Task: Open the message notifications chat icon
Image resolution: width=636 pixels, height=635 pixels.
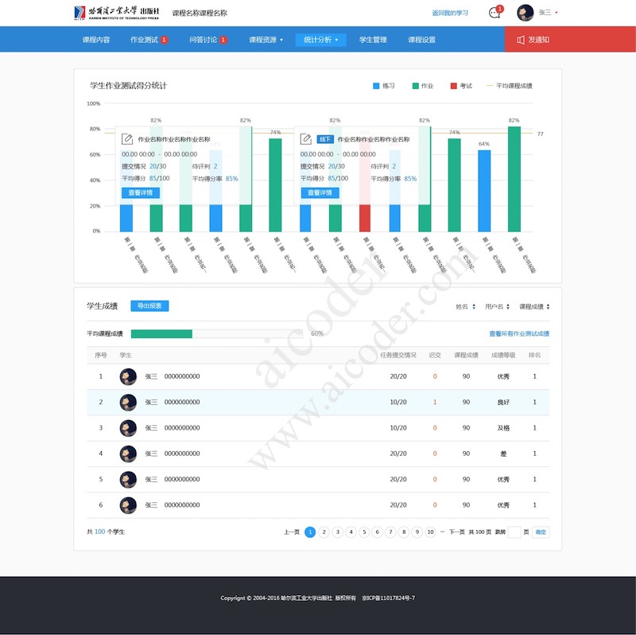Action: point(494,13)
